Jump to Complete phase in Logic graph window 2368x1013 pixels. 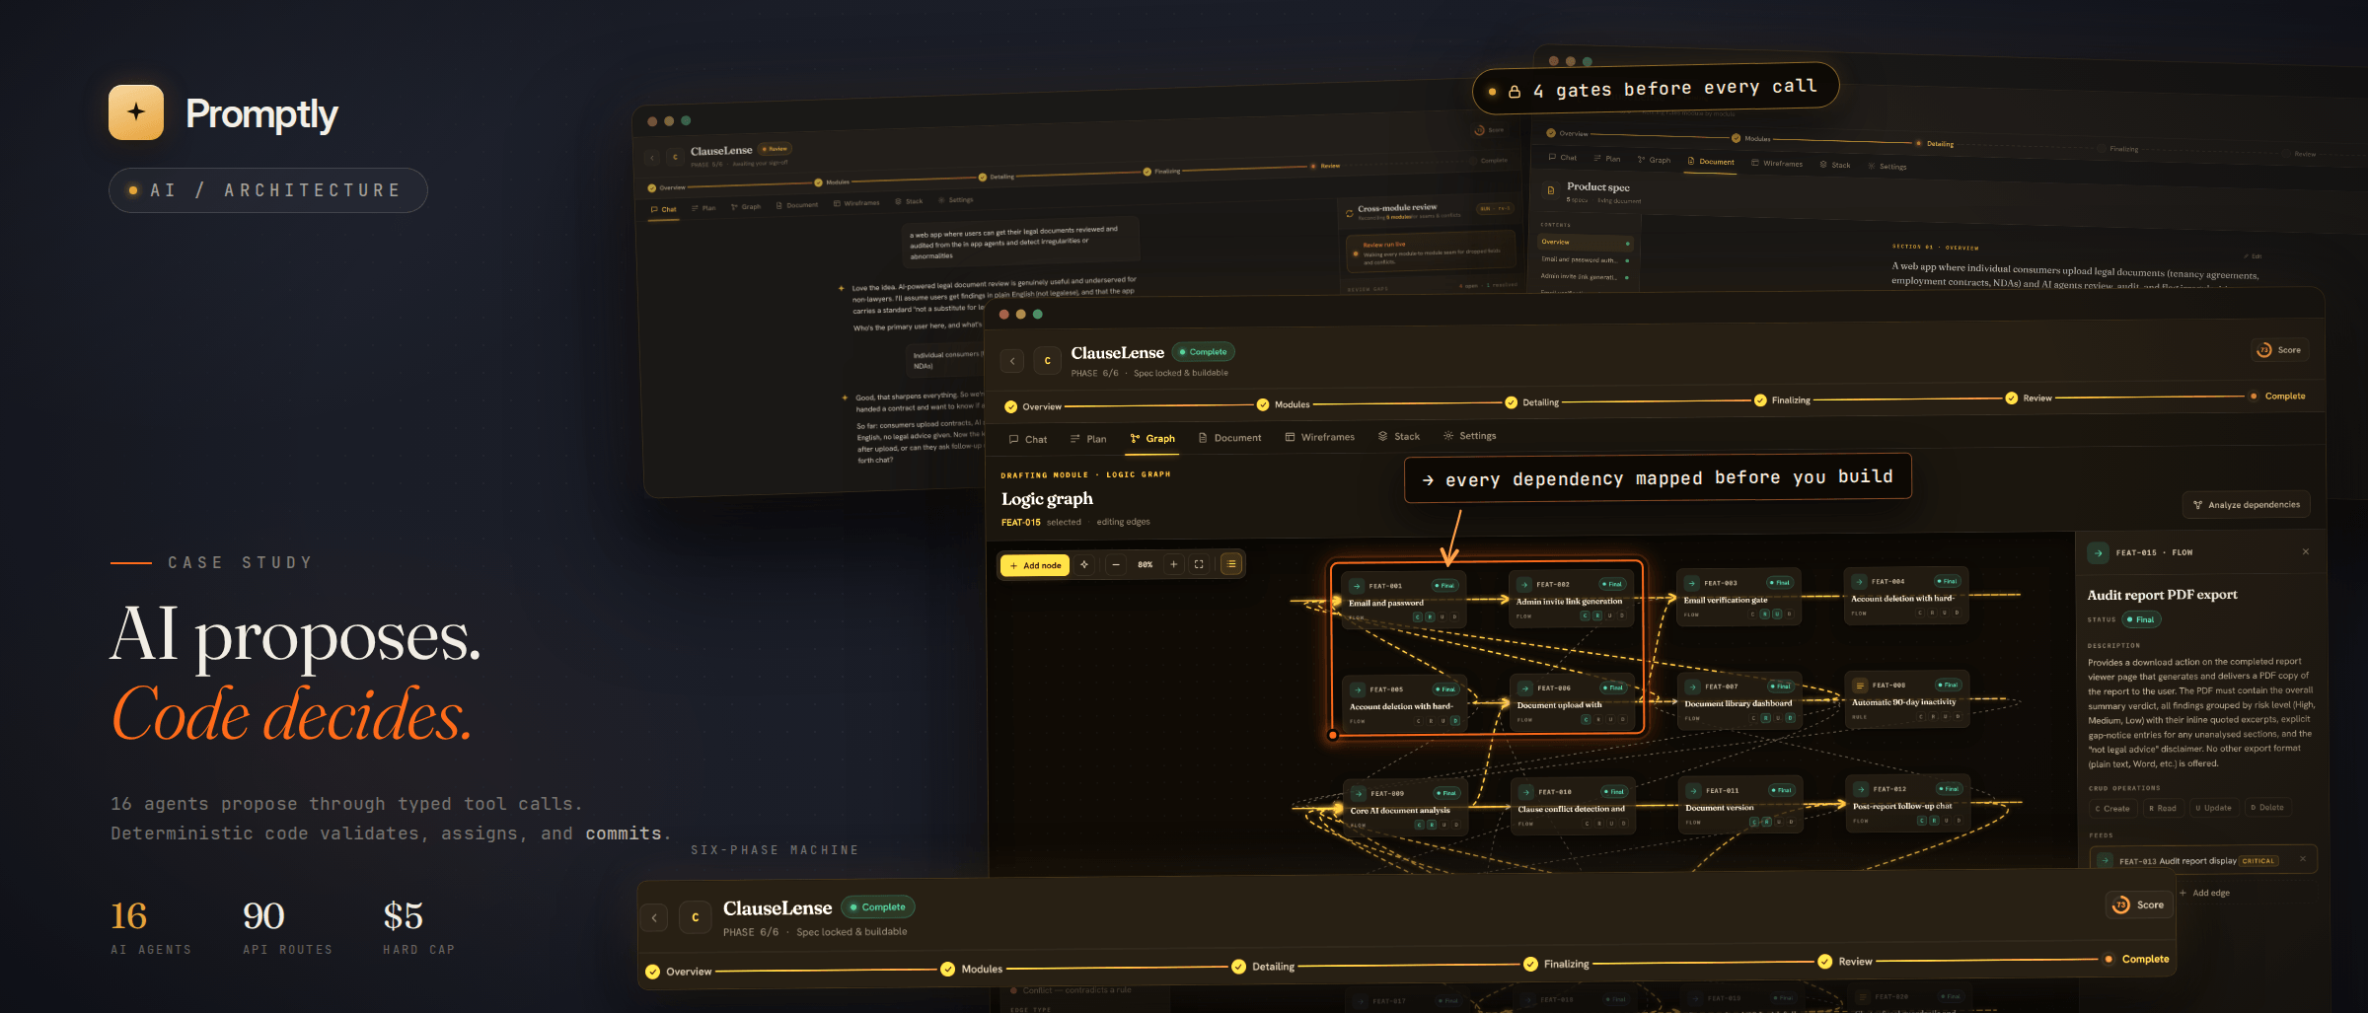(x=2277, y=397)
